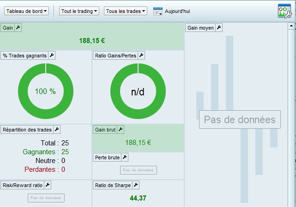
Task: Open settings wrench for Répartition des trades
Action: click(x=57, y=130)
